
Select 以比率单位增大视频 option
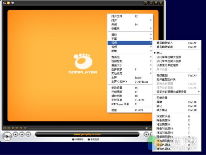coord(177,57)
